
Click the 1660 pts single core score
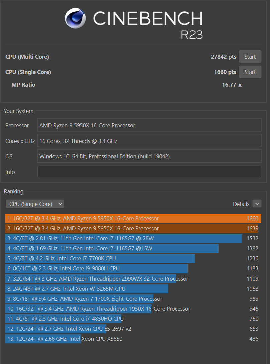(225, 72)
